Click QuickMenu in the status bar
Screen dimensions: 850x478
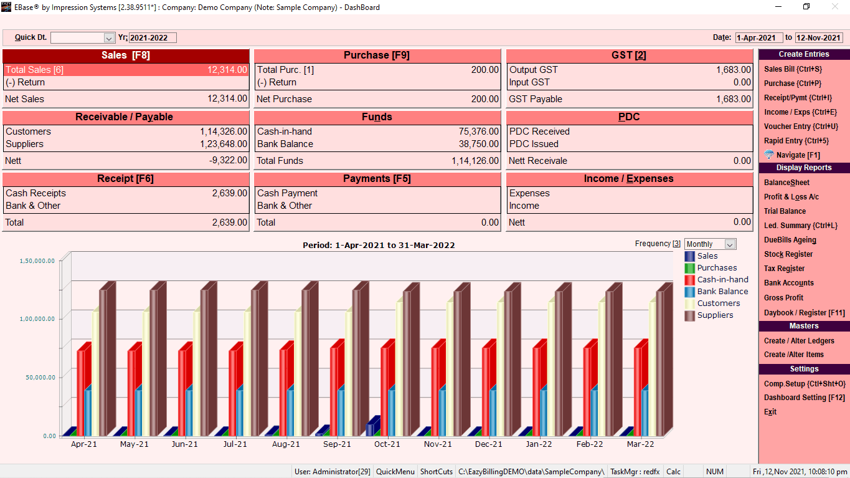tap(395, 472)
